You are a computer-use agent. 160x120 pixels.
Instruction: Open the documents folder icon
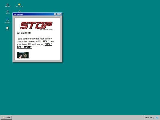[19, 5]
